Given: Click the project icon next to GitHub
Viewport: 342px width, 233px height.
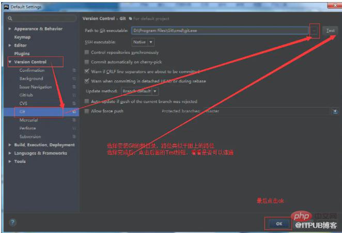Looking at the screenshot, I should 74,95.
